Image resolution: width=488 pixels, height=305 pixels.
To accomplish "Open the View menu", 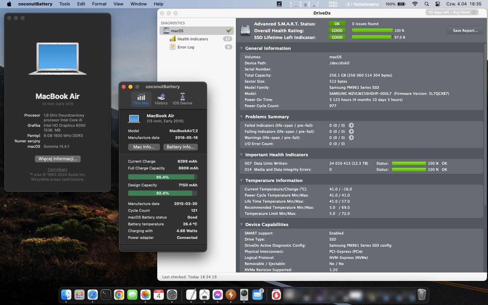I will coord(118,4).
